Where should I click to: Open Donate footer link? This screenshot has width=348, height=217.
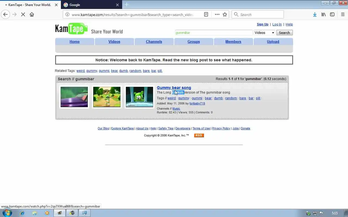coord(246,129)
